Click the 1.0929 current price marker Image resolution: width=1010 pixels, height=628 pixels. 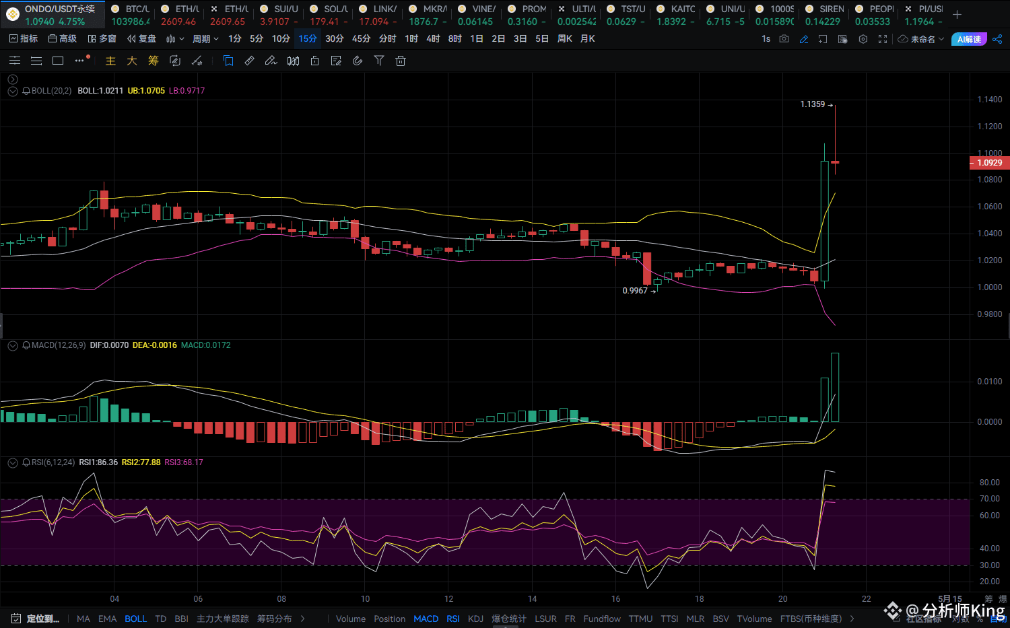(989, 163)
